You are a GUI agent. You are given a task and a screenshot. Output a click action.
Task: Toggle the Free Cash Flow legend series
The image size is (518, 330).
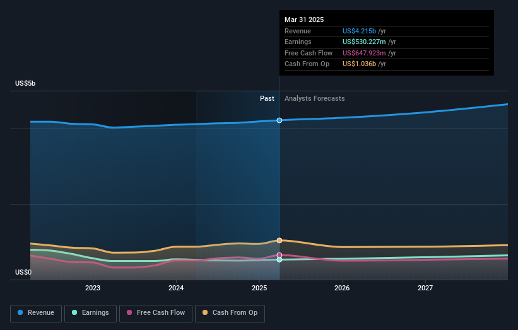[156, 313]
